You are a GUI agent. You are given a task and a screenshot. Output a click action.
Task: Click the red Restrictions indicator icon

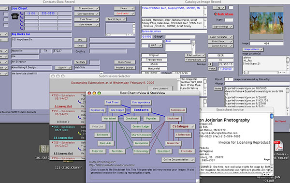pos(216,14)
